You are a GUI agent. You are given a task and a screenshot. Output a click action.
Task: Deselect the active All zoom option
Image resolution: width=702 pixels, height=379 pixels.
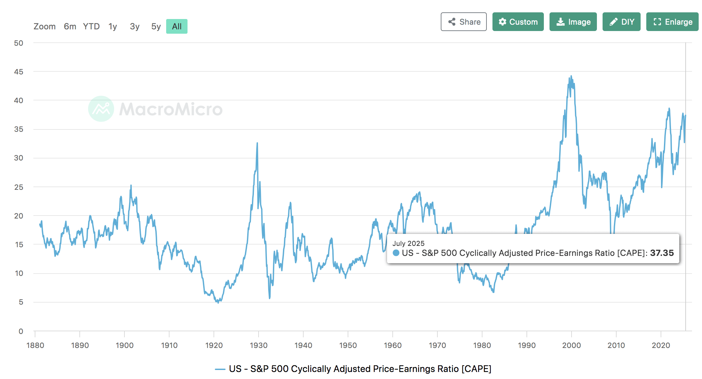pyautogui.click(x=177, y=26)
